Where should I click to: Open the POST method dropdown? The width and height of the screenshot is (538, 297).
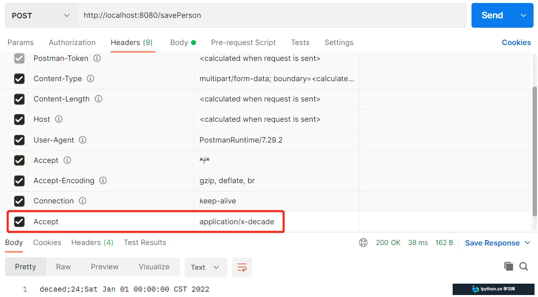[x=41, y=15]
